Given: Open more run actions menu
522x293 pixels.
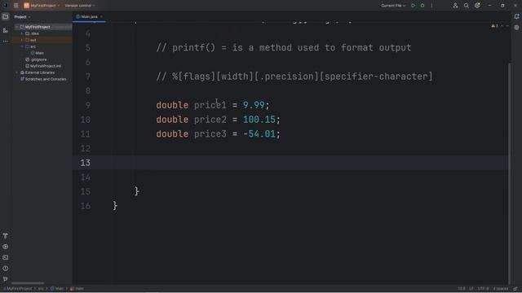Looking at the screenshot, I should click(x=431, y=6).
